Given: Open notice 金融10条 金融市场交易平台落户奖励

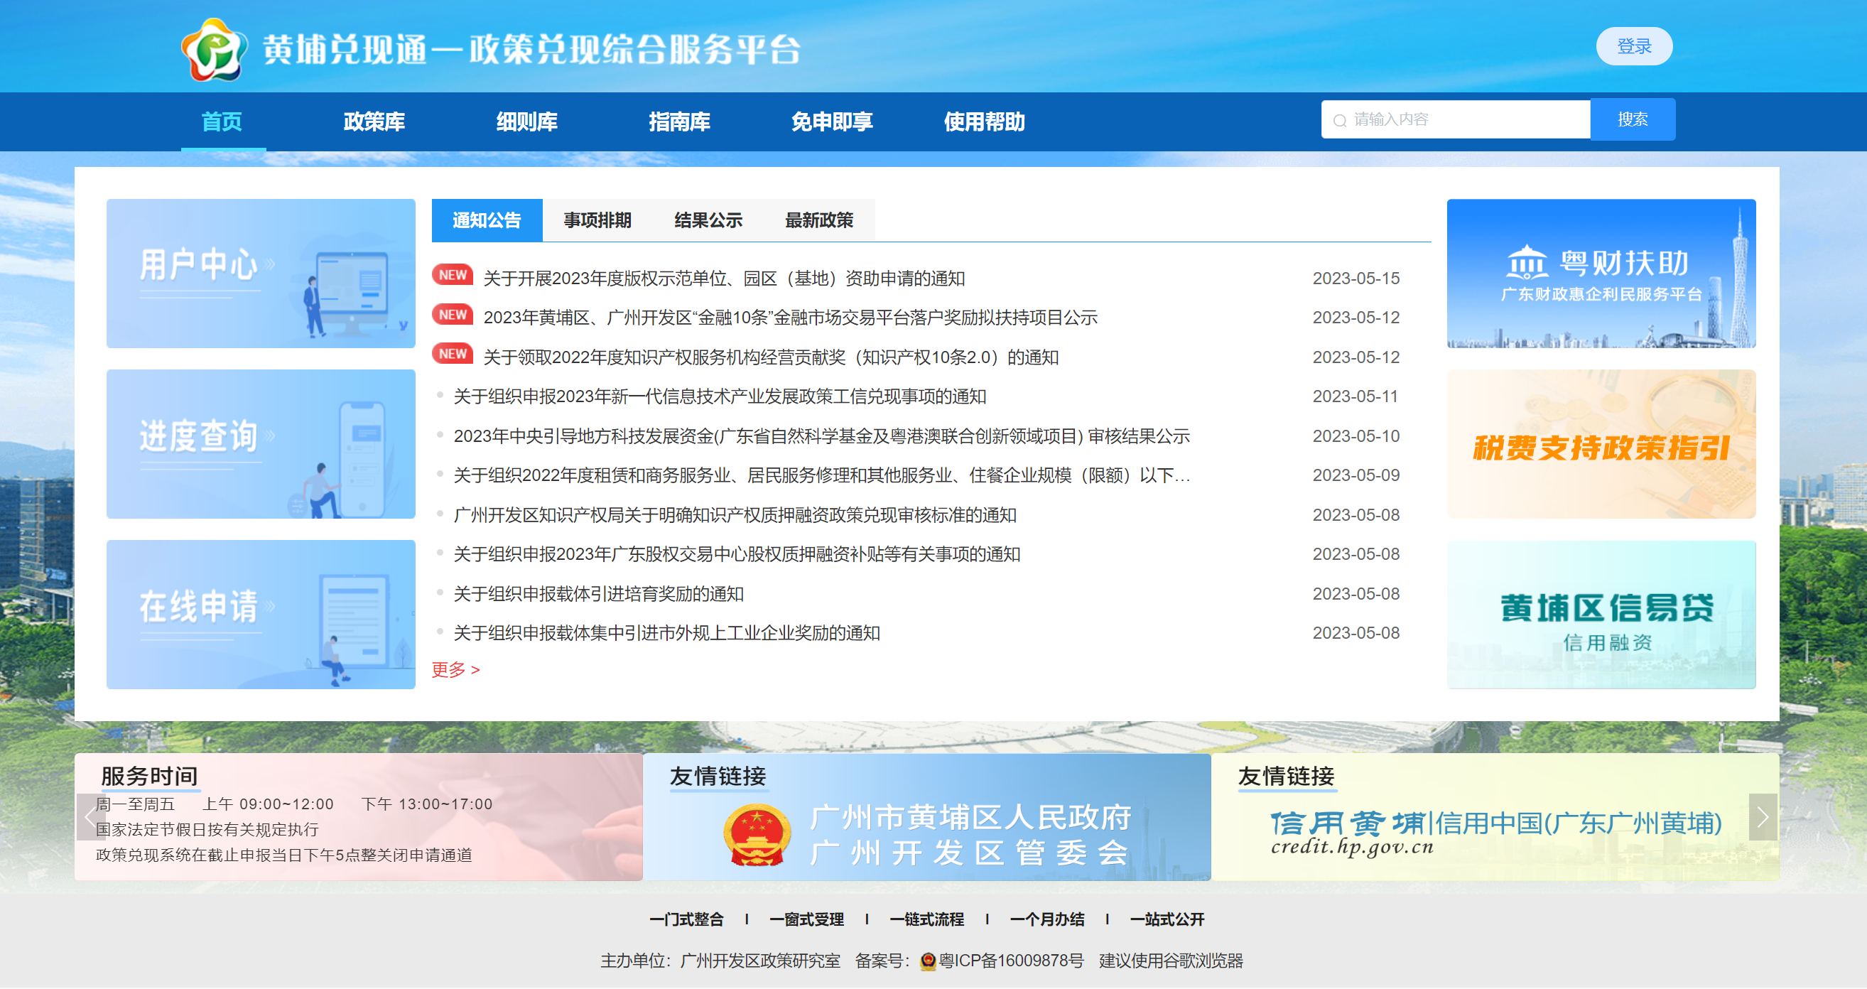Looking at the screenshot, I should click(790, 318).
